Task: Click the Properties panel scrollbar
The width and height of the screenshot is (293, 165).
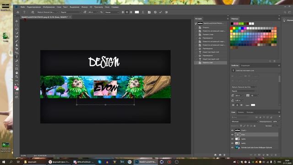Action: point(280,79)
